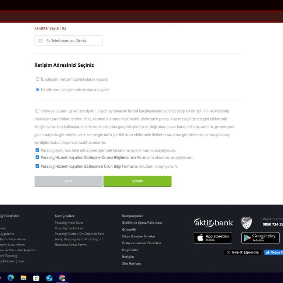Open Outlook from the taskbar
The width and height of the screenshot is (283, 283).
(x=49, y=277)
